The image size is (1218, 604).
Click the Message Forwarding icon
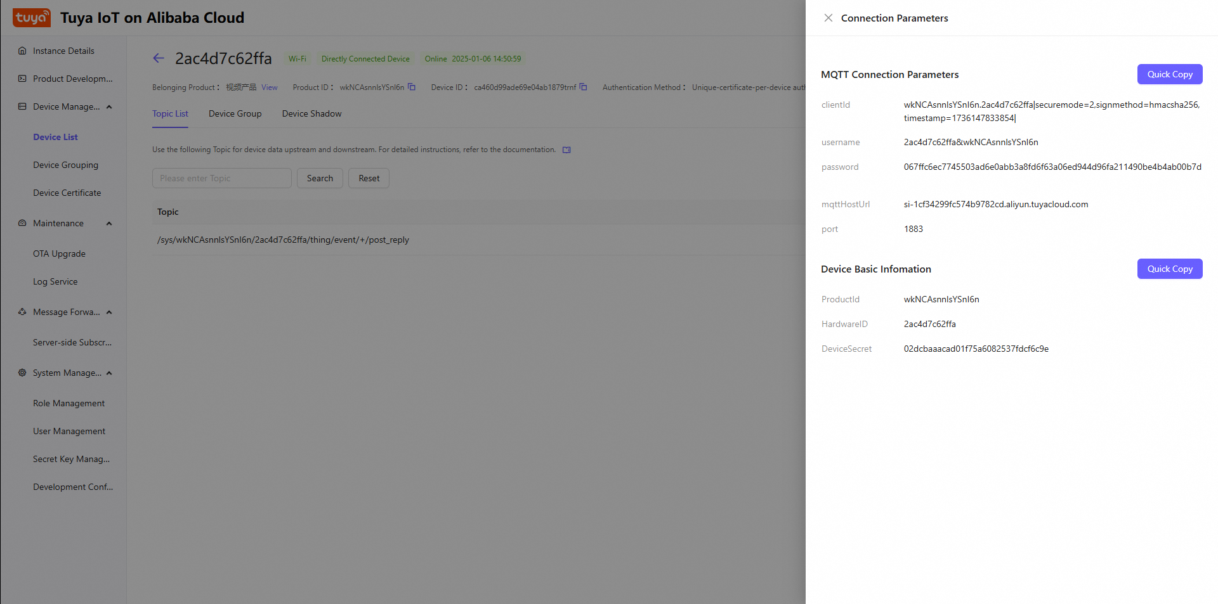(22, 312)
